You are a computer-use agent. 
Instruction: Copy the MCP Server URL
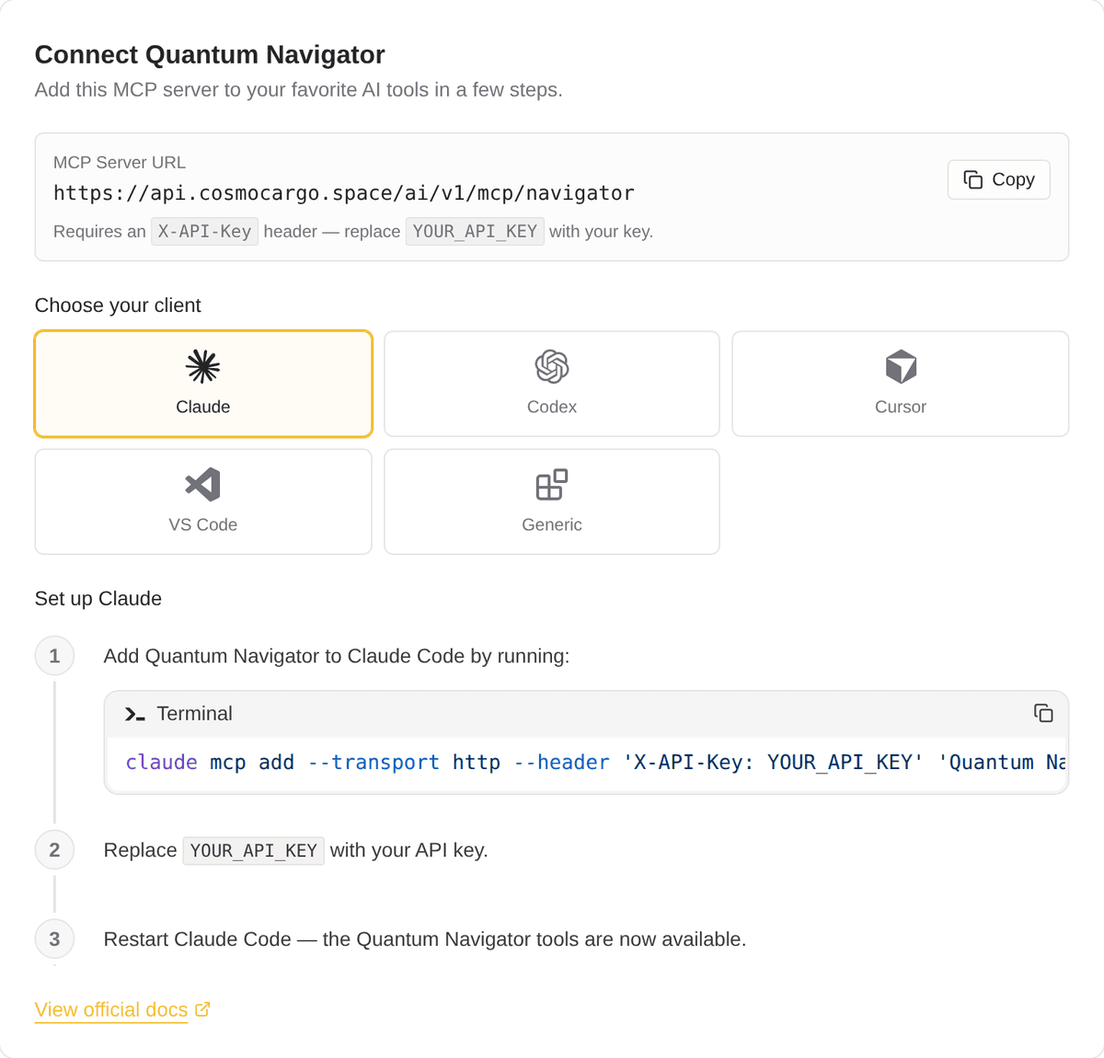tap(998, 179)
